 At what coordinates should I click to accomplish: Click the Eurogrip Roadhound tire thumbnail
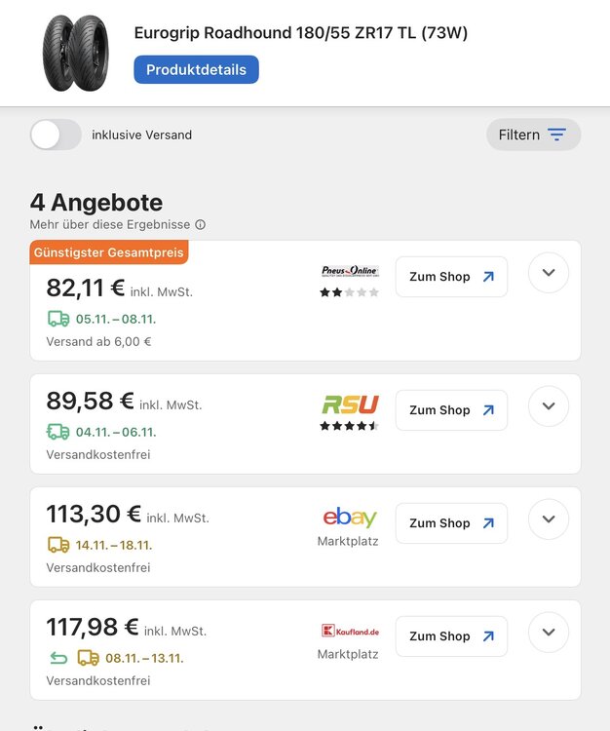point(75,53)
